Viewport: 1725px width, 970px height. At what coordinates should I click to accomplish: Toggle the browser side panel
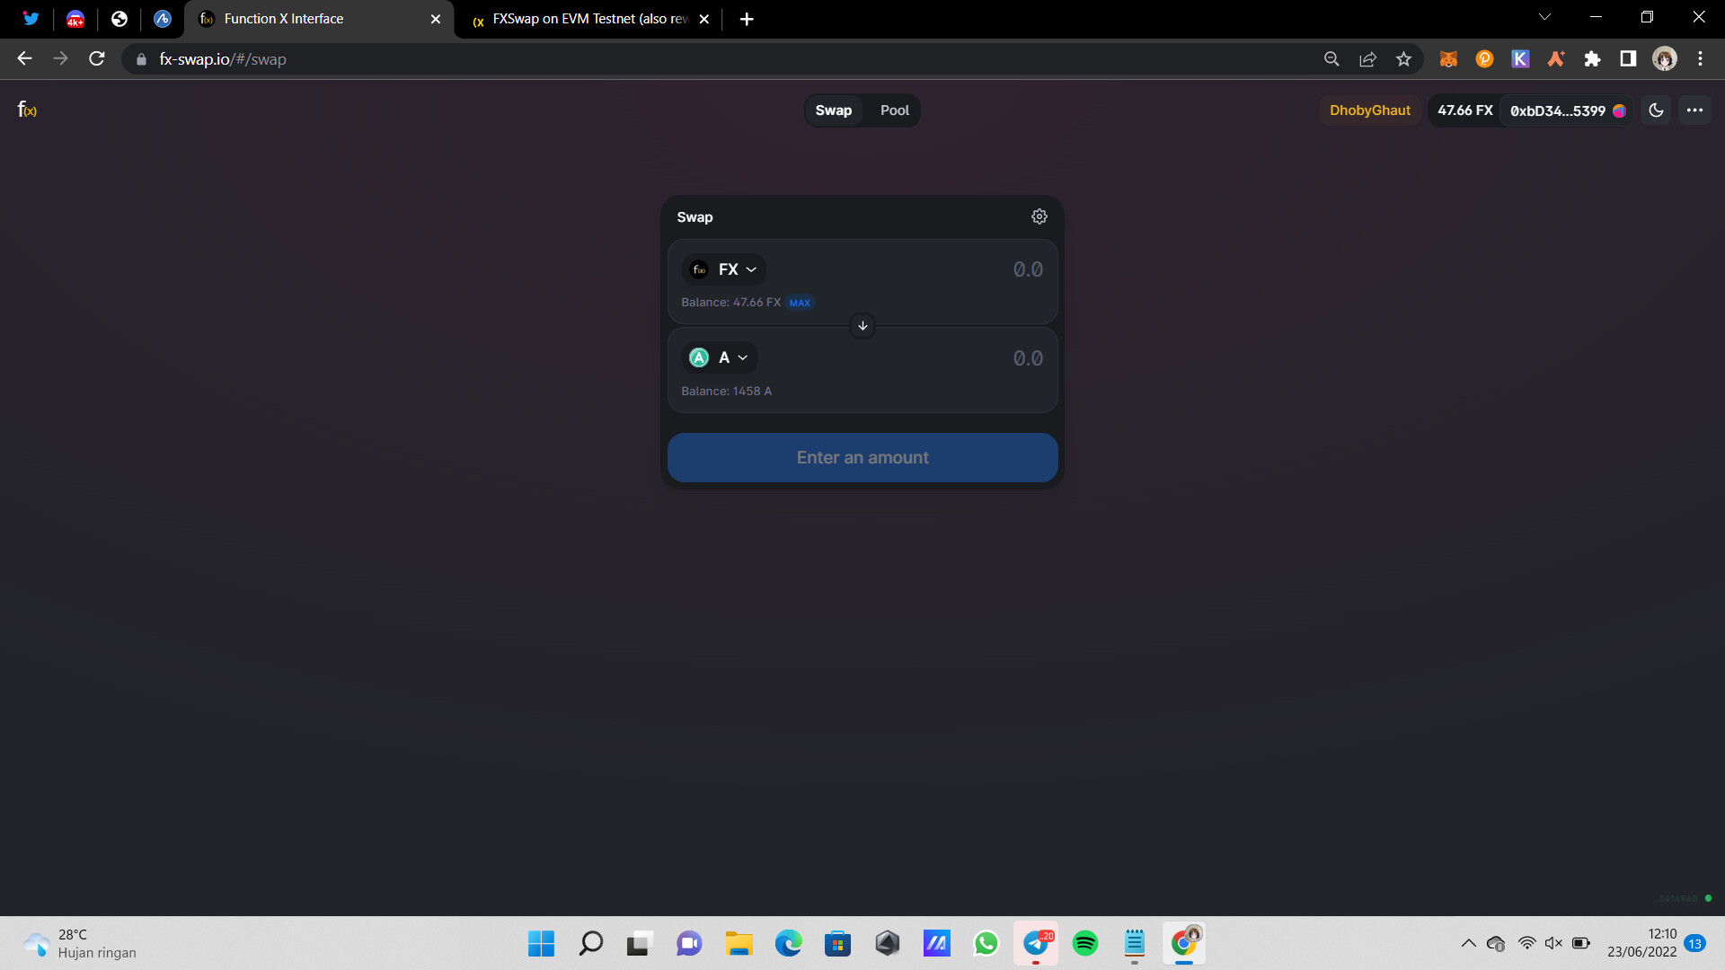coord(1628,59)
